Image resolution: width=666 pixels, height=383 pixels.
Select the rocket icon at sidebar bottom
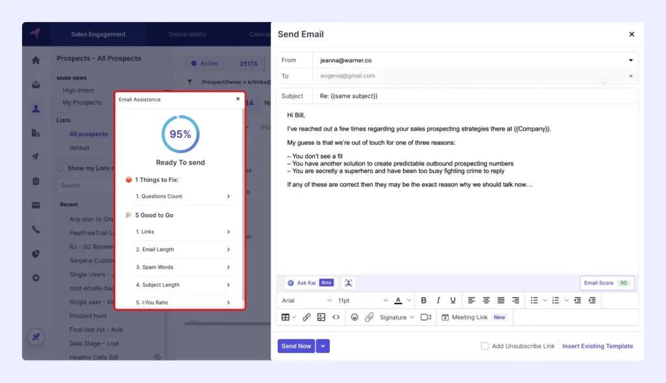(x=36, y=337)
